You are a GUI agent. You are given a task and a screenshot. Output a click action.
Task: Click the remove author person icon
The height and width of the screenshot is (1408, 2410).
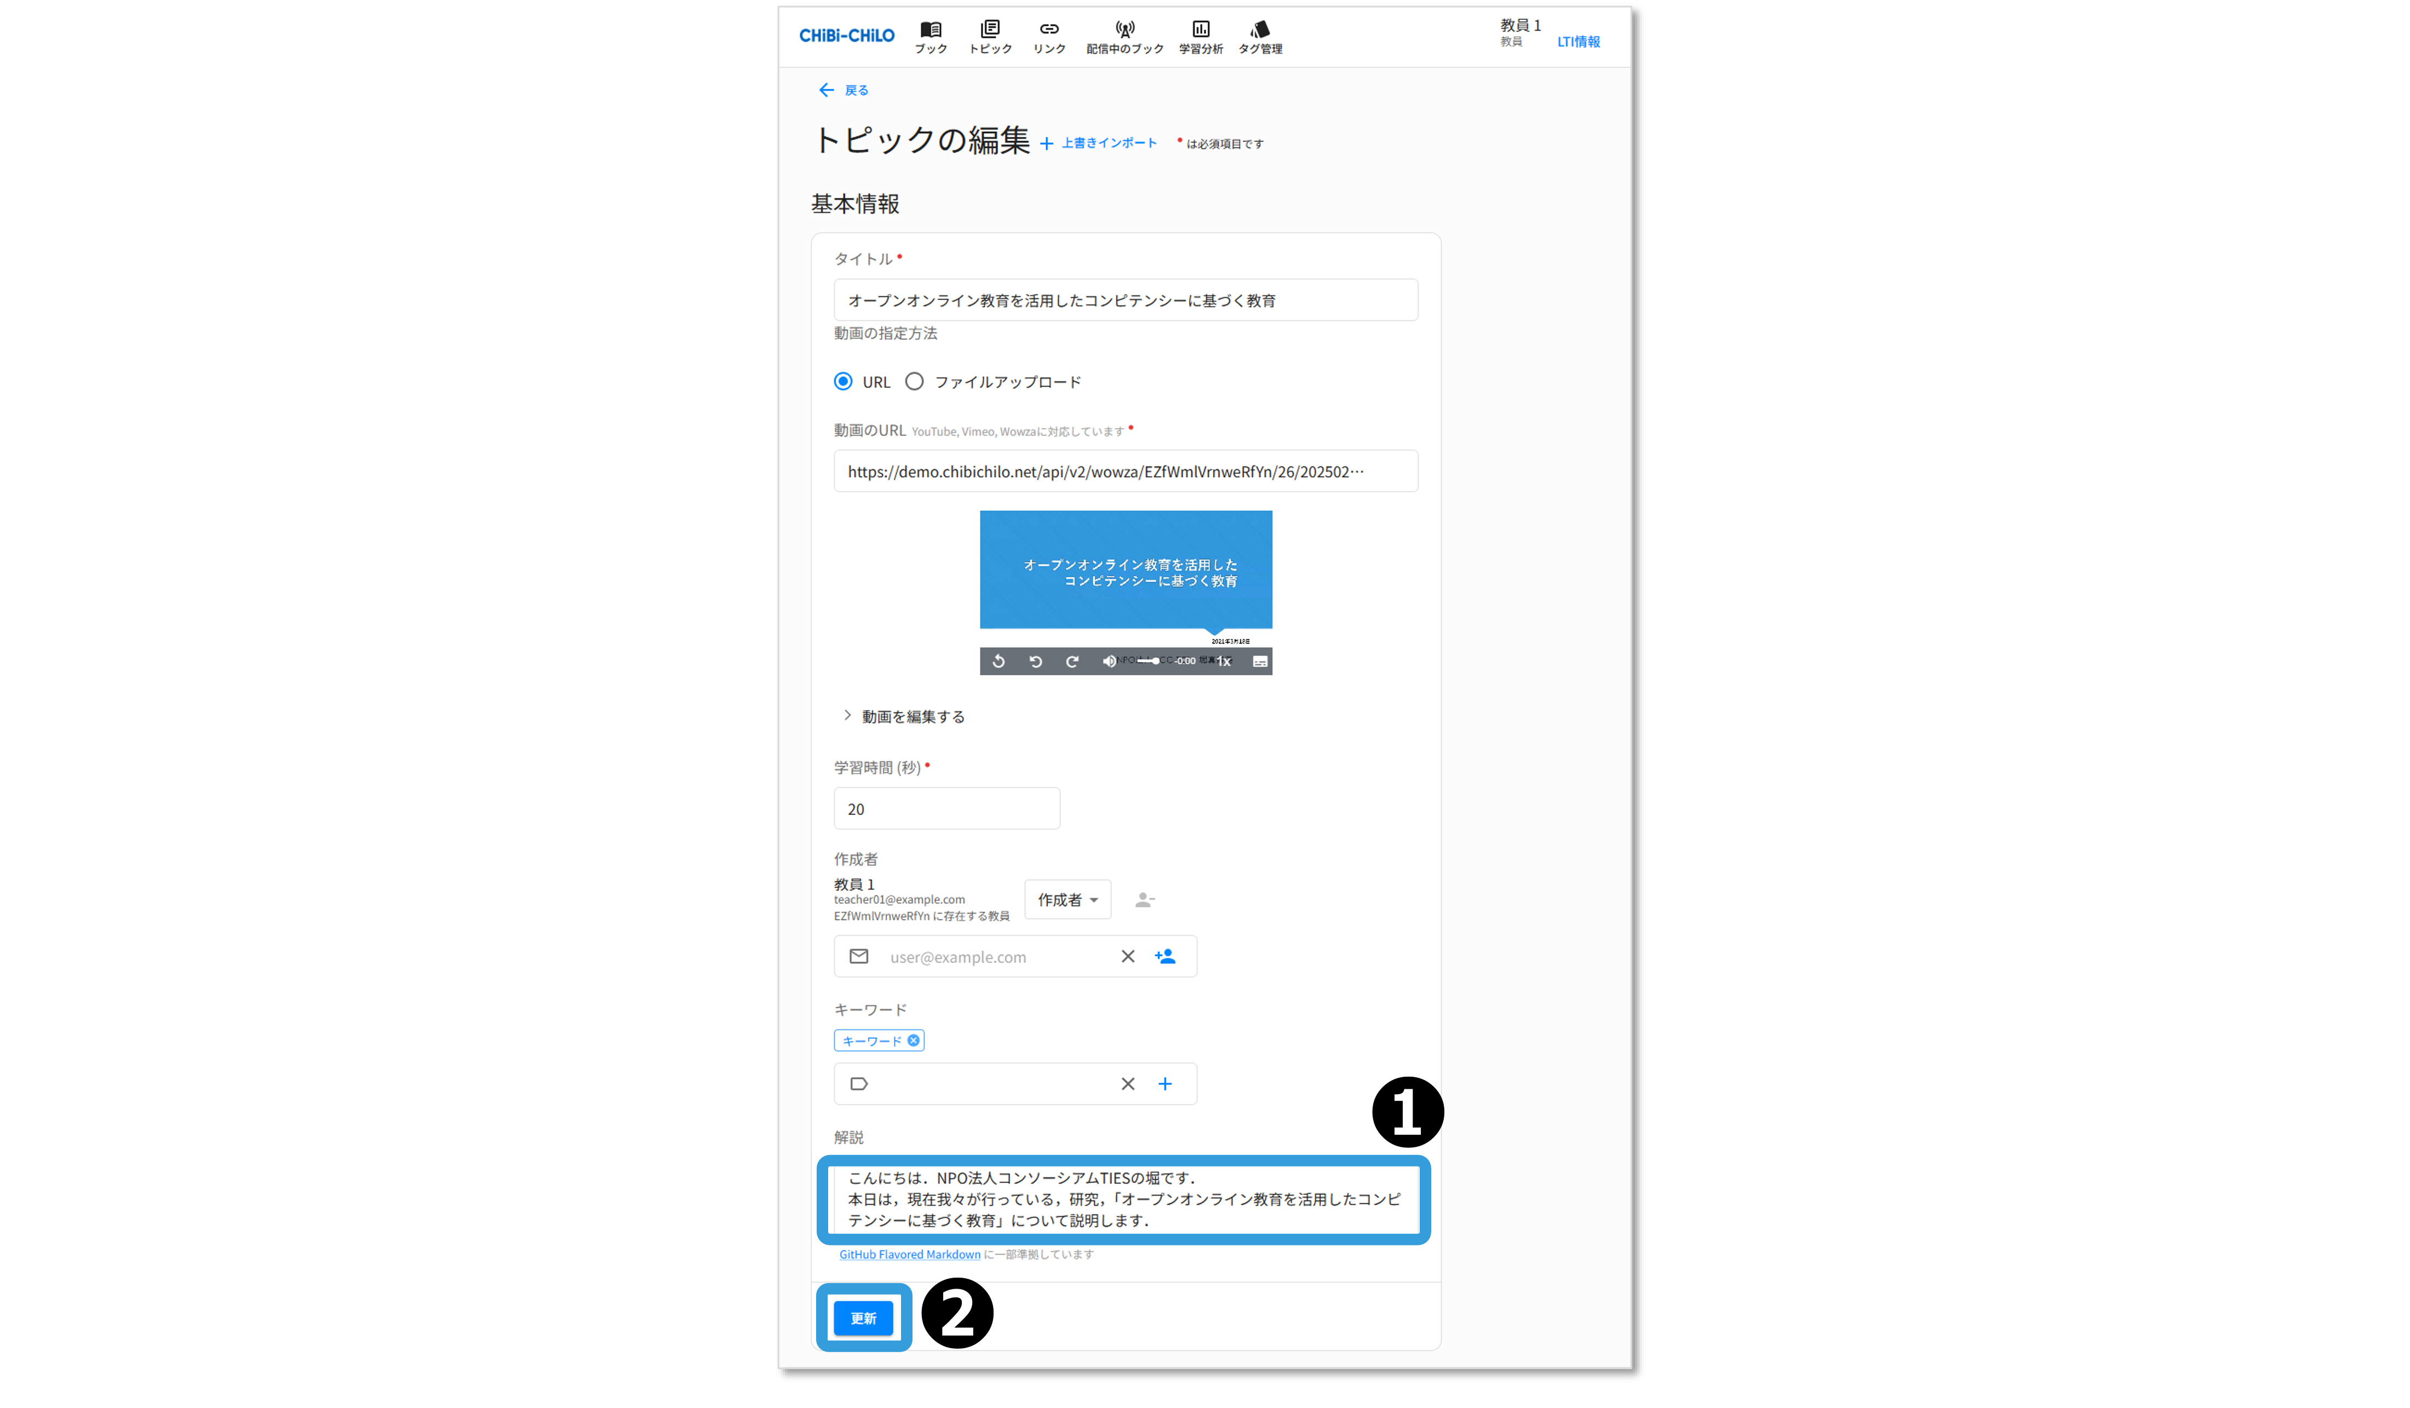coord(1144,900)
